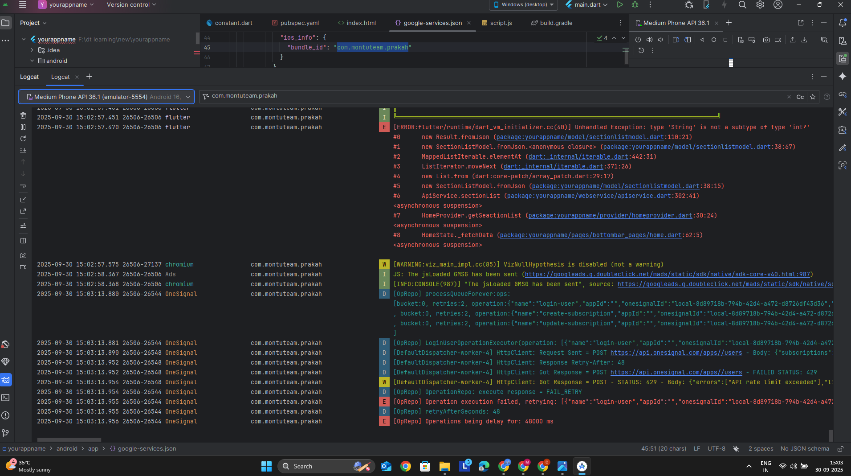Toggle soft-wrap in Logcat

(x=23, y=185)
